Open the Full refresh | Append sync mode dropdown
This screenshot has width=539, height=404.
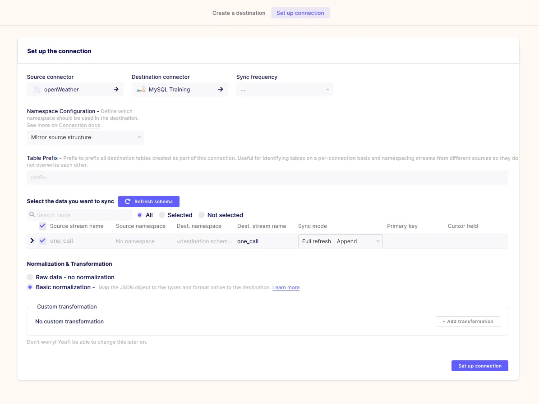click(x=340, y=241)
